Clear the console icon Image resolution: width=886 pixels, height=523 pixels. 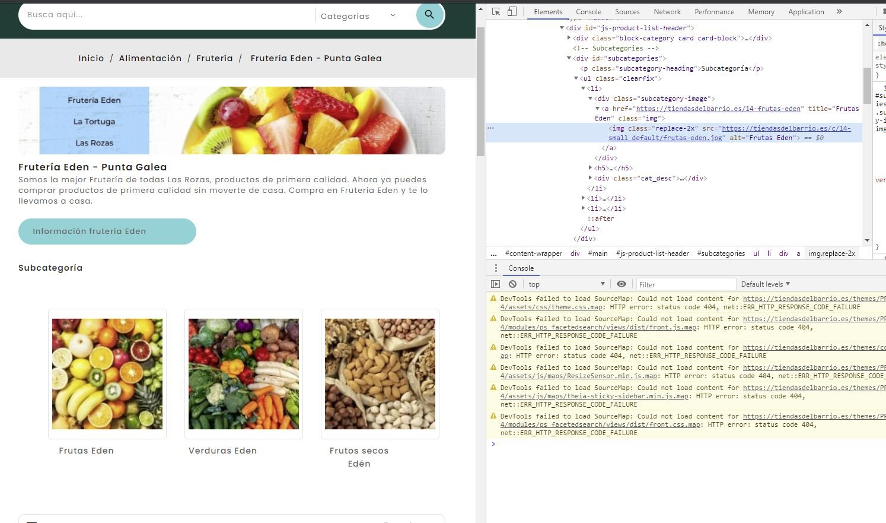pyautogui.click(x=512, y=284)
